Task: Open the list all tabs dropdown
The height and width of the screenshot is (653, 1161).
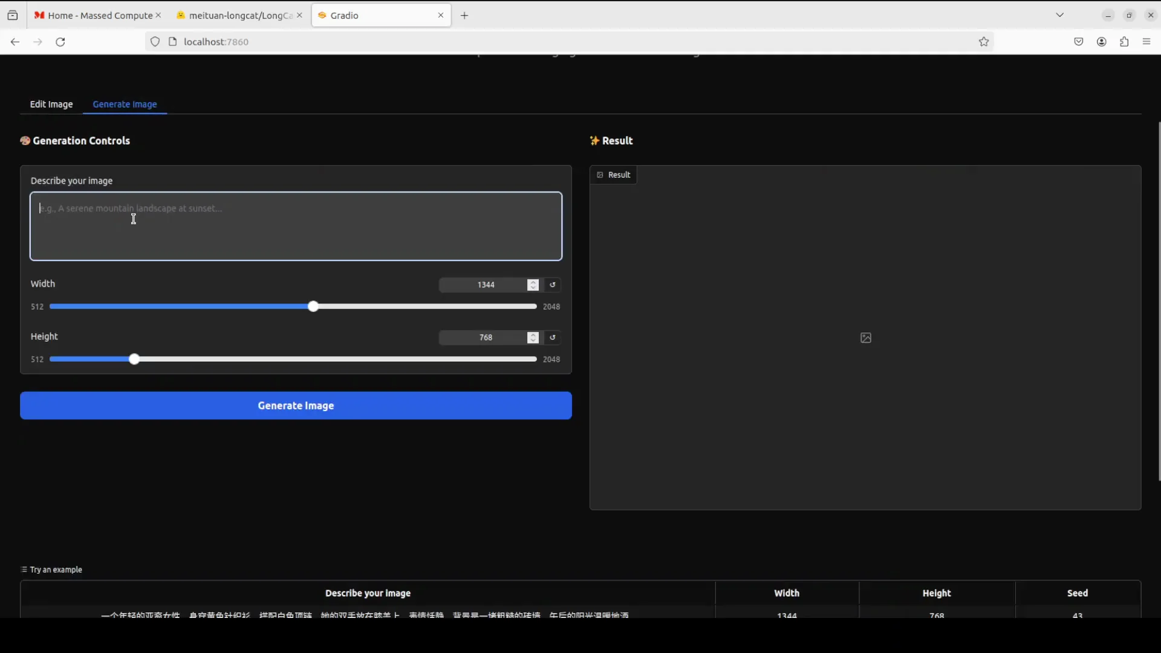Action: pyautogui.click(x=1059, y=15)
